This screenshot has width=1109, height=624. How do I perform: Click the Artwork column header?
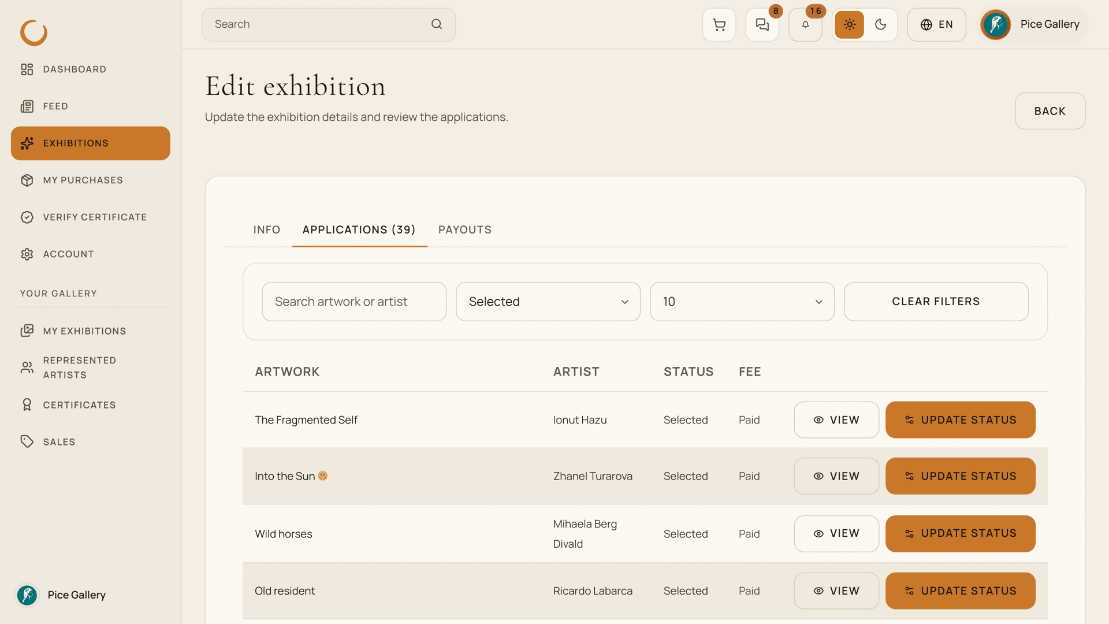point(287,372)
